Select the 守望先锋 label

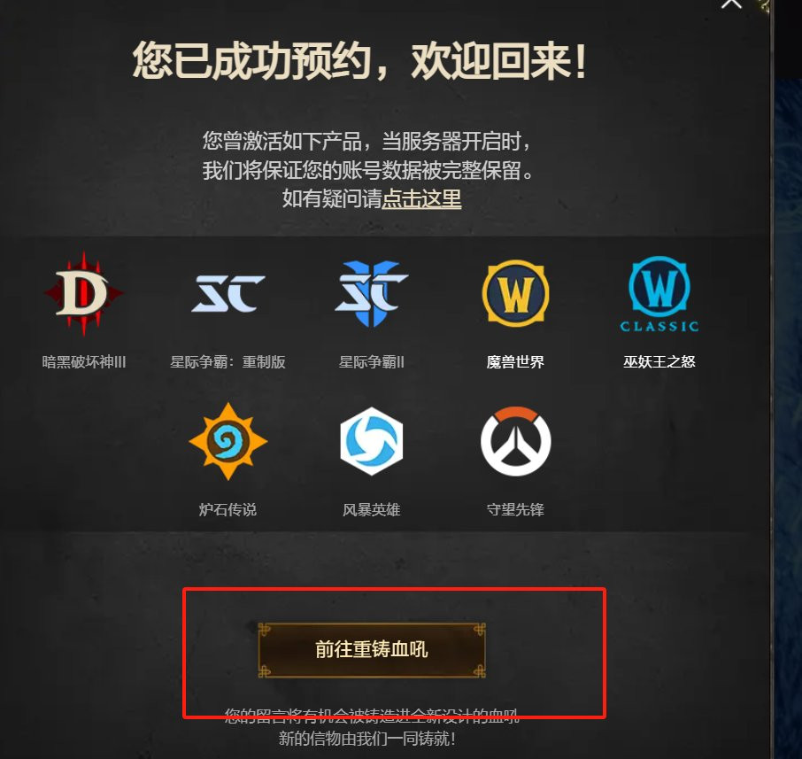tap(515, 509)
